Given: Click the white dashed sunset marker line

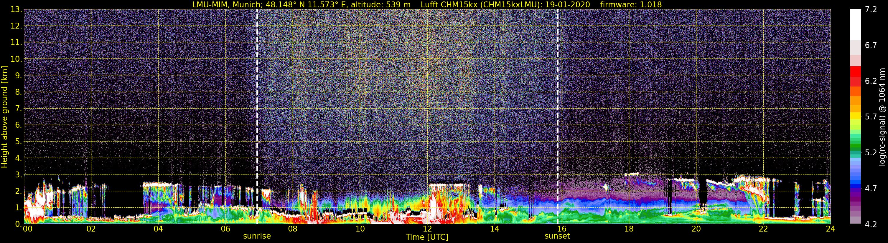Looking at the screenshot, I should tap(557, 117).
